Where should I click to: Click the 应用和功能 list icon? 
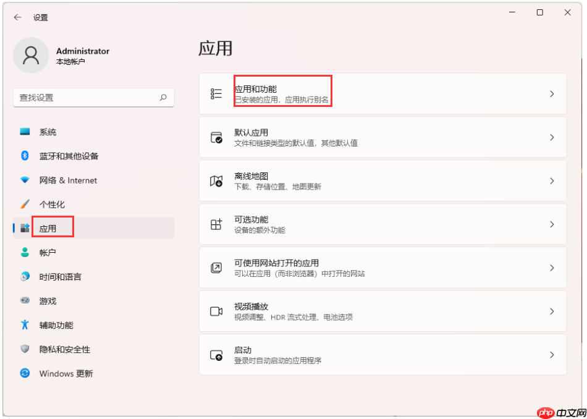coord(216,93)
